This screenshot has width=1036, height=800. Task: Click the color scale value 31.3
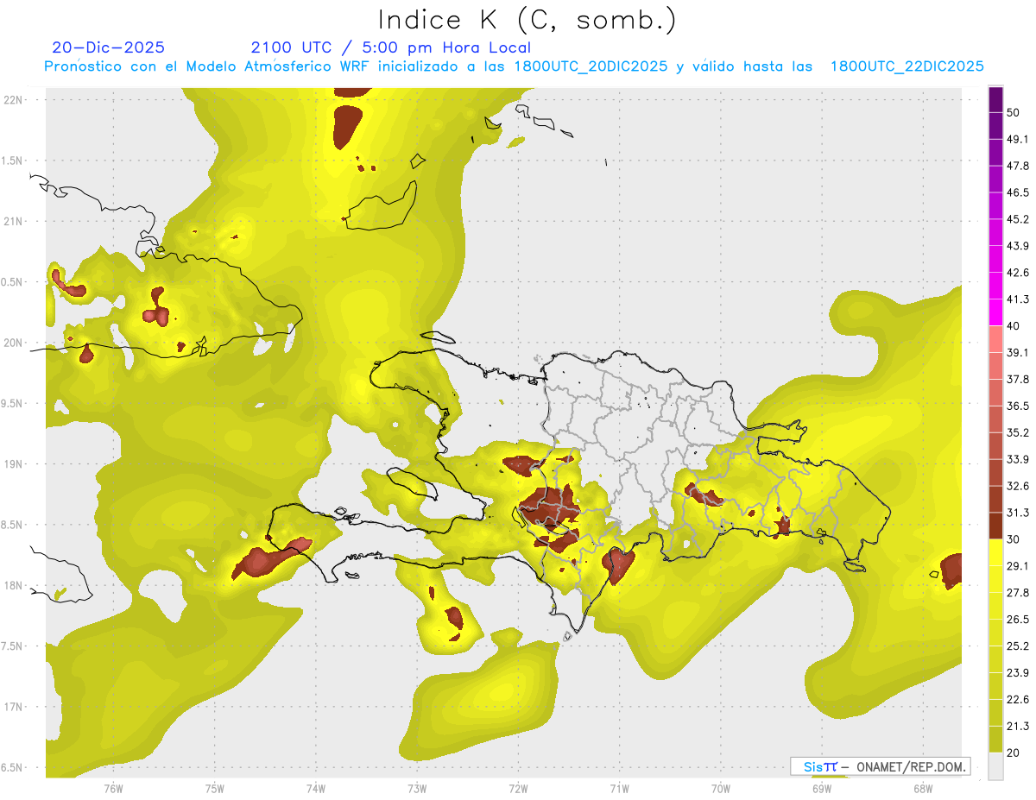1018,513
